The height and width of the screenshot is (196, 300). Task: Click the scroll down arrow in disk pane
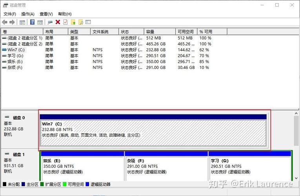click(296, 178)
